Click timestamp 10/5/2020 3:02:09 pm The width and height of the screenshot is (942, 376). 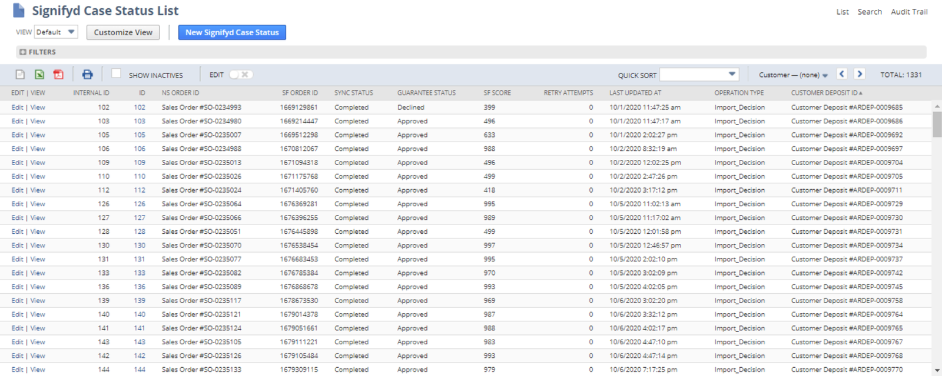tap(643, 273)
